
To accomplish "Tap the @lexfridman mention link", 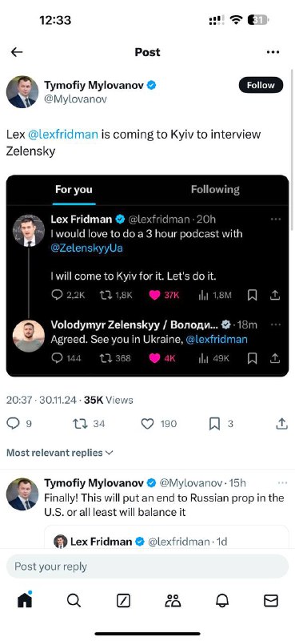I will click(62, 135).
